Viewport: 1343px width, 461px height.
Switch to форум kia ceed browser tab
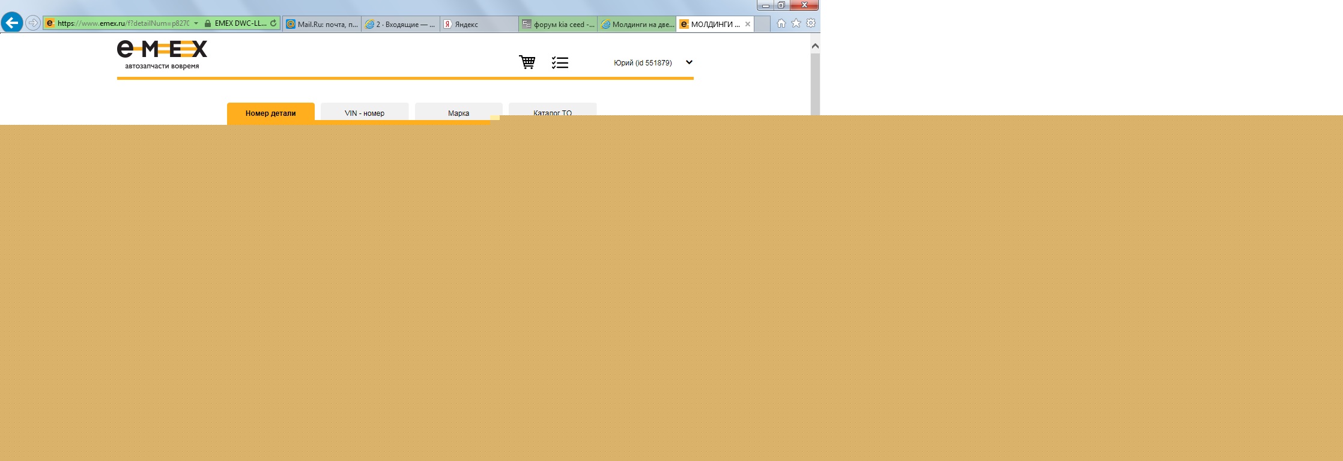tap(558, 24)
